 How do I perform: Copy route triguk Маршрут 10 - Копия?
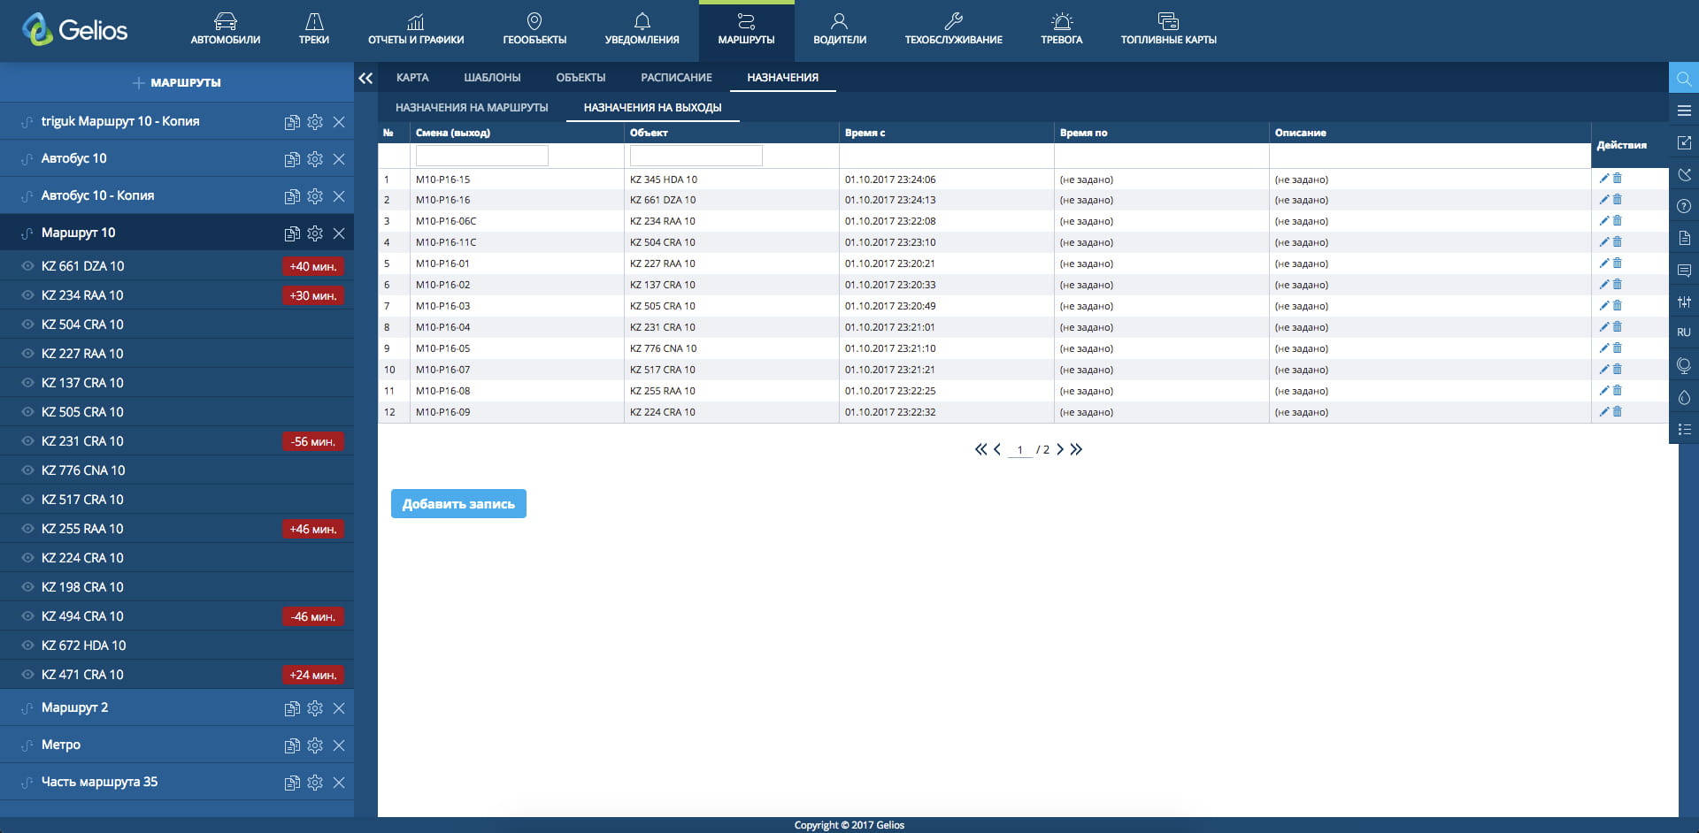(x=292, y=122)
